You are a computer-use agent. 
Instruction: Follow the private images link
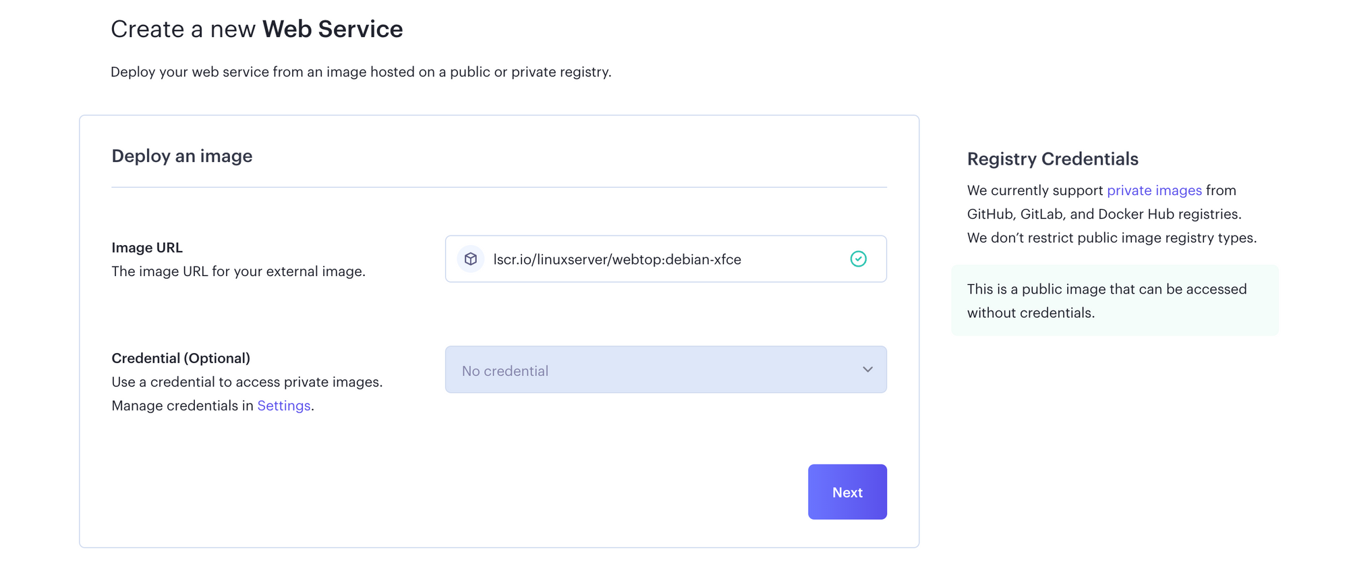tap(1154, 190)
